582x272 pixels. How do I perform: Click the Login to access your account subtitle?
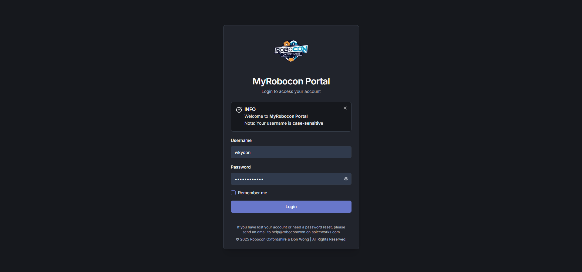click(291, 91)
